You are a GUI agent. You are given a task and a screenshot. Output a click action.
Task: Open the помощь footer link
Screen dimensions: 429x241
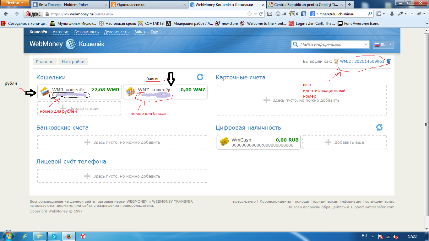[302, 201]
